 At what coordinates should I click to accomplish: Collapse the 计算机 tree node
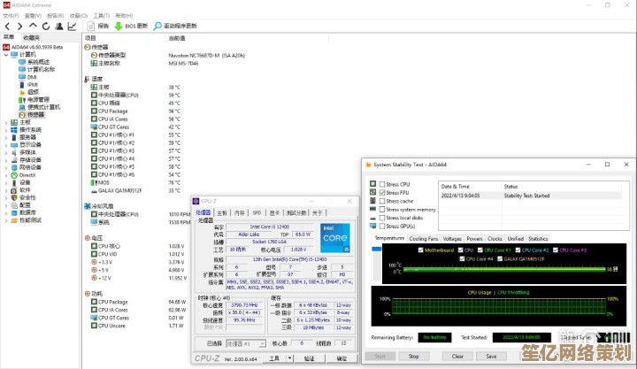point(6,55)
